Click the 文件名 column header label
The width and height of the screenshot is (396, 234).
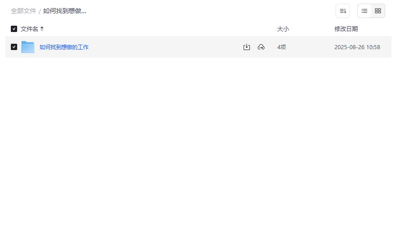click(29, 29)
